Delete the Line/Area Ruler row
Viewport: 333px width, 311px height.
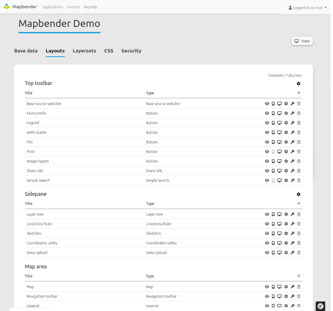pos(299,224)
